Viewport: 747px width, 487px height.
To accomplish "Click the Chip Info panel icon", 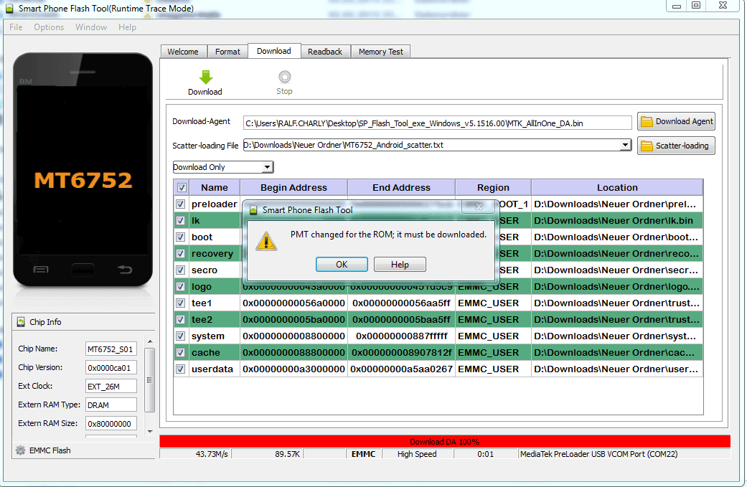I will pos(21,322).
